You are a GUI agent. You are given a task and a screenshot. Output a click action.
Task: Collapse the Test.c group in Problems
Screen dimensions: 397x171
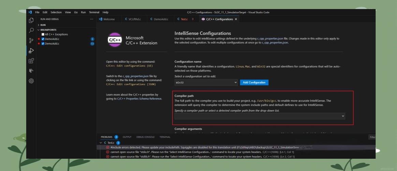101,143
